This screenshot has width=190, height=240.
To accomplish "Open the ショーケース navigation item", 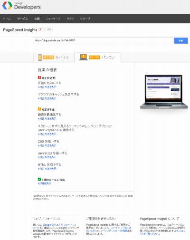I will [53, 19].
